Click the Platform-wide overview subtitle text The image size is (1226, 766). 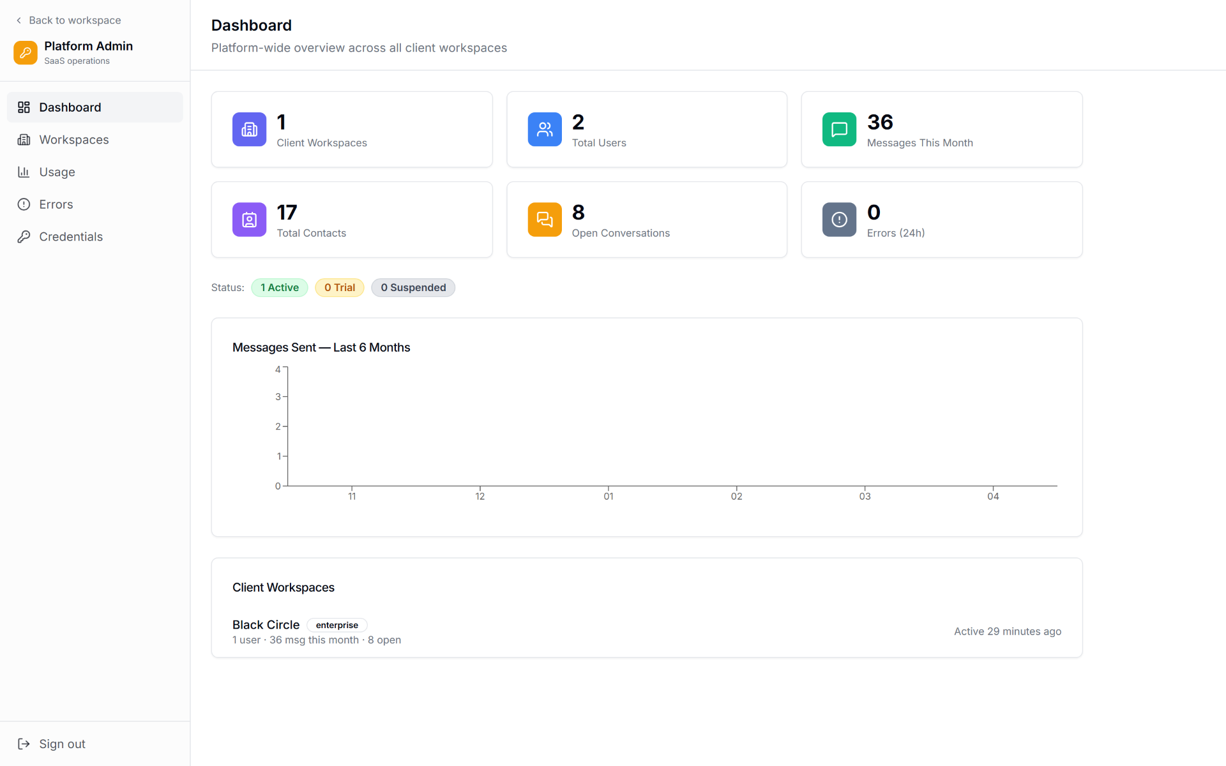[x=359, y=48]
